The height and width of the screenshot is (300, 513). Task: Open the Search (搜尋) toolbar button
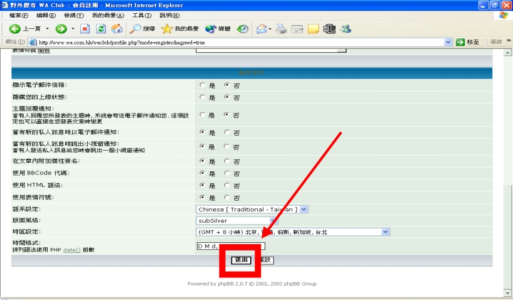point(142,29)
